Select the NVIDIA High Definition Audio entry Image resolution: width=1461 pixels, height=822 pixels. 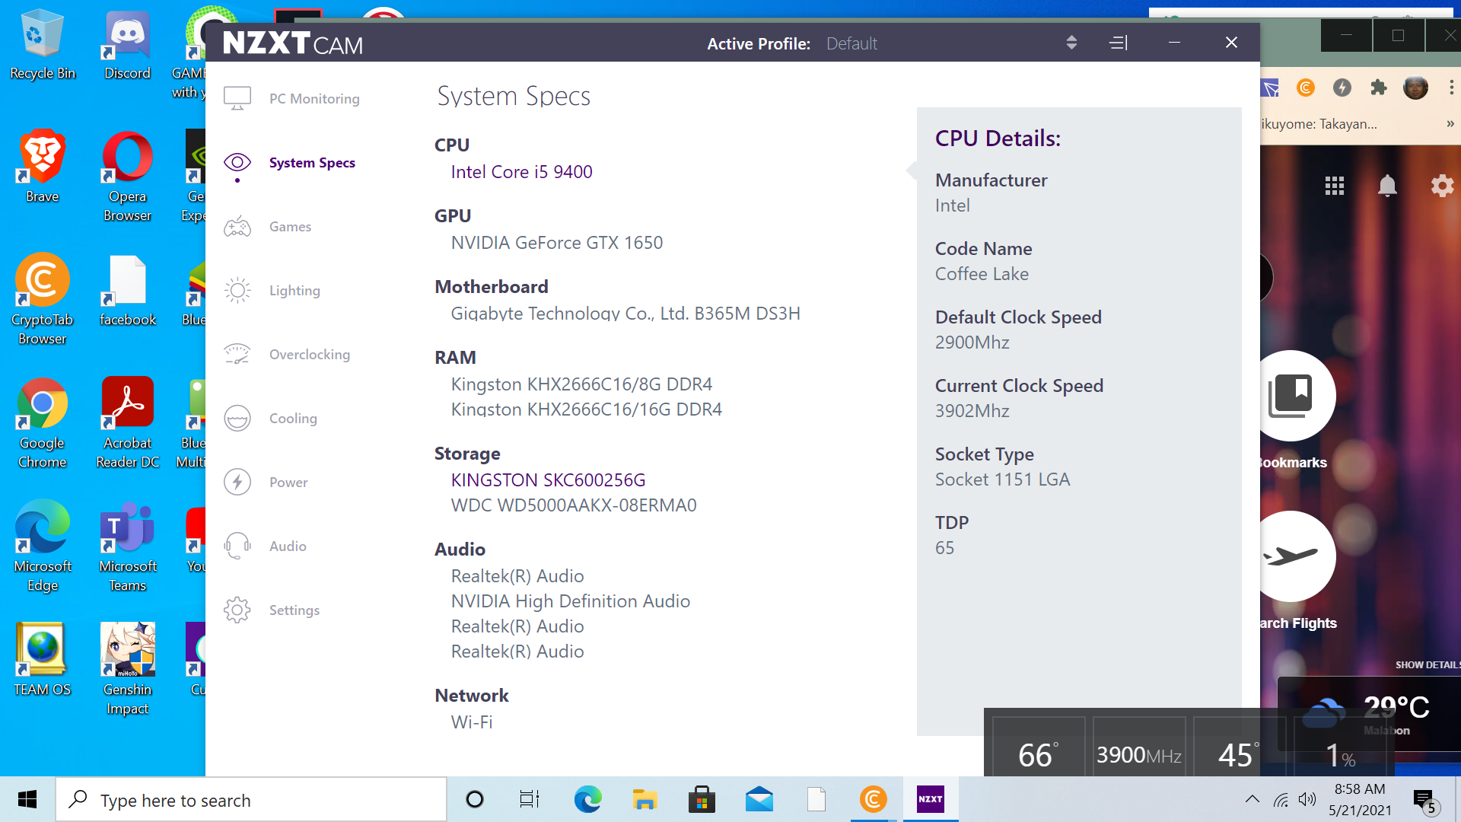(571, 601)
